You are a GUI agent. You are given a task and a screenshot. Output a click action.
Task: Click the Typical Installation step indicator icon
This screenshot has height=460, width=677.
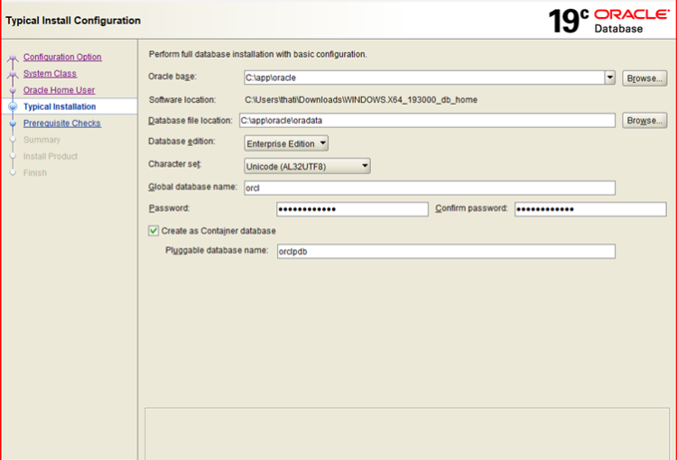click(12, 106)
